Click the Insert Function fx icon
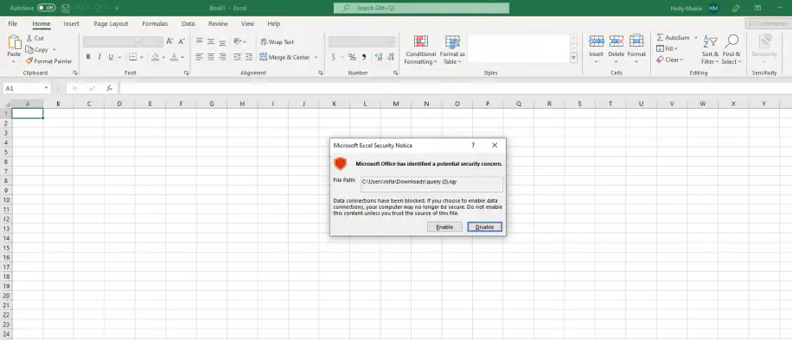This screenshot has width=792, height=340. click(109, 88)
